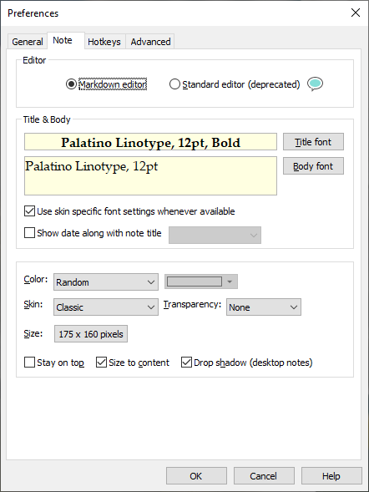Screen dimensions: 369x492
Task: Expand the Skin dropdown set to Classic
Action: coord(106,307)
